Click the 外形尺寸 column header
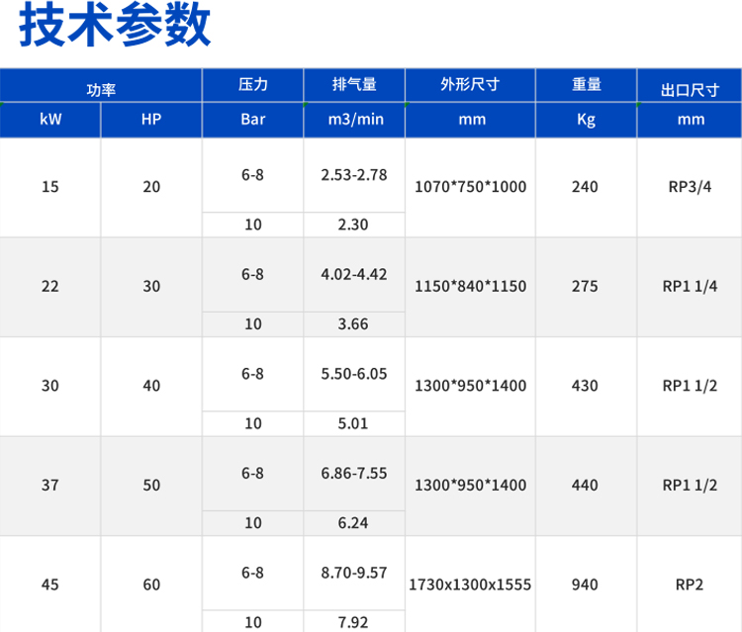 click(470, 85)
